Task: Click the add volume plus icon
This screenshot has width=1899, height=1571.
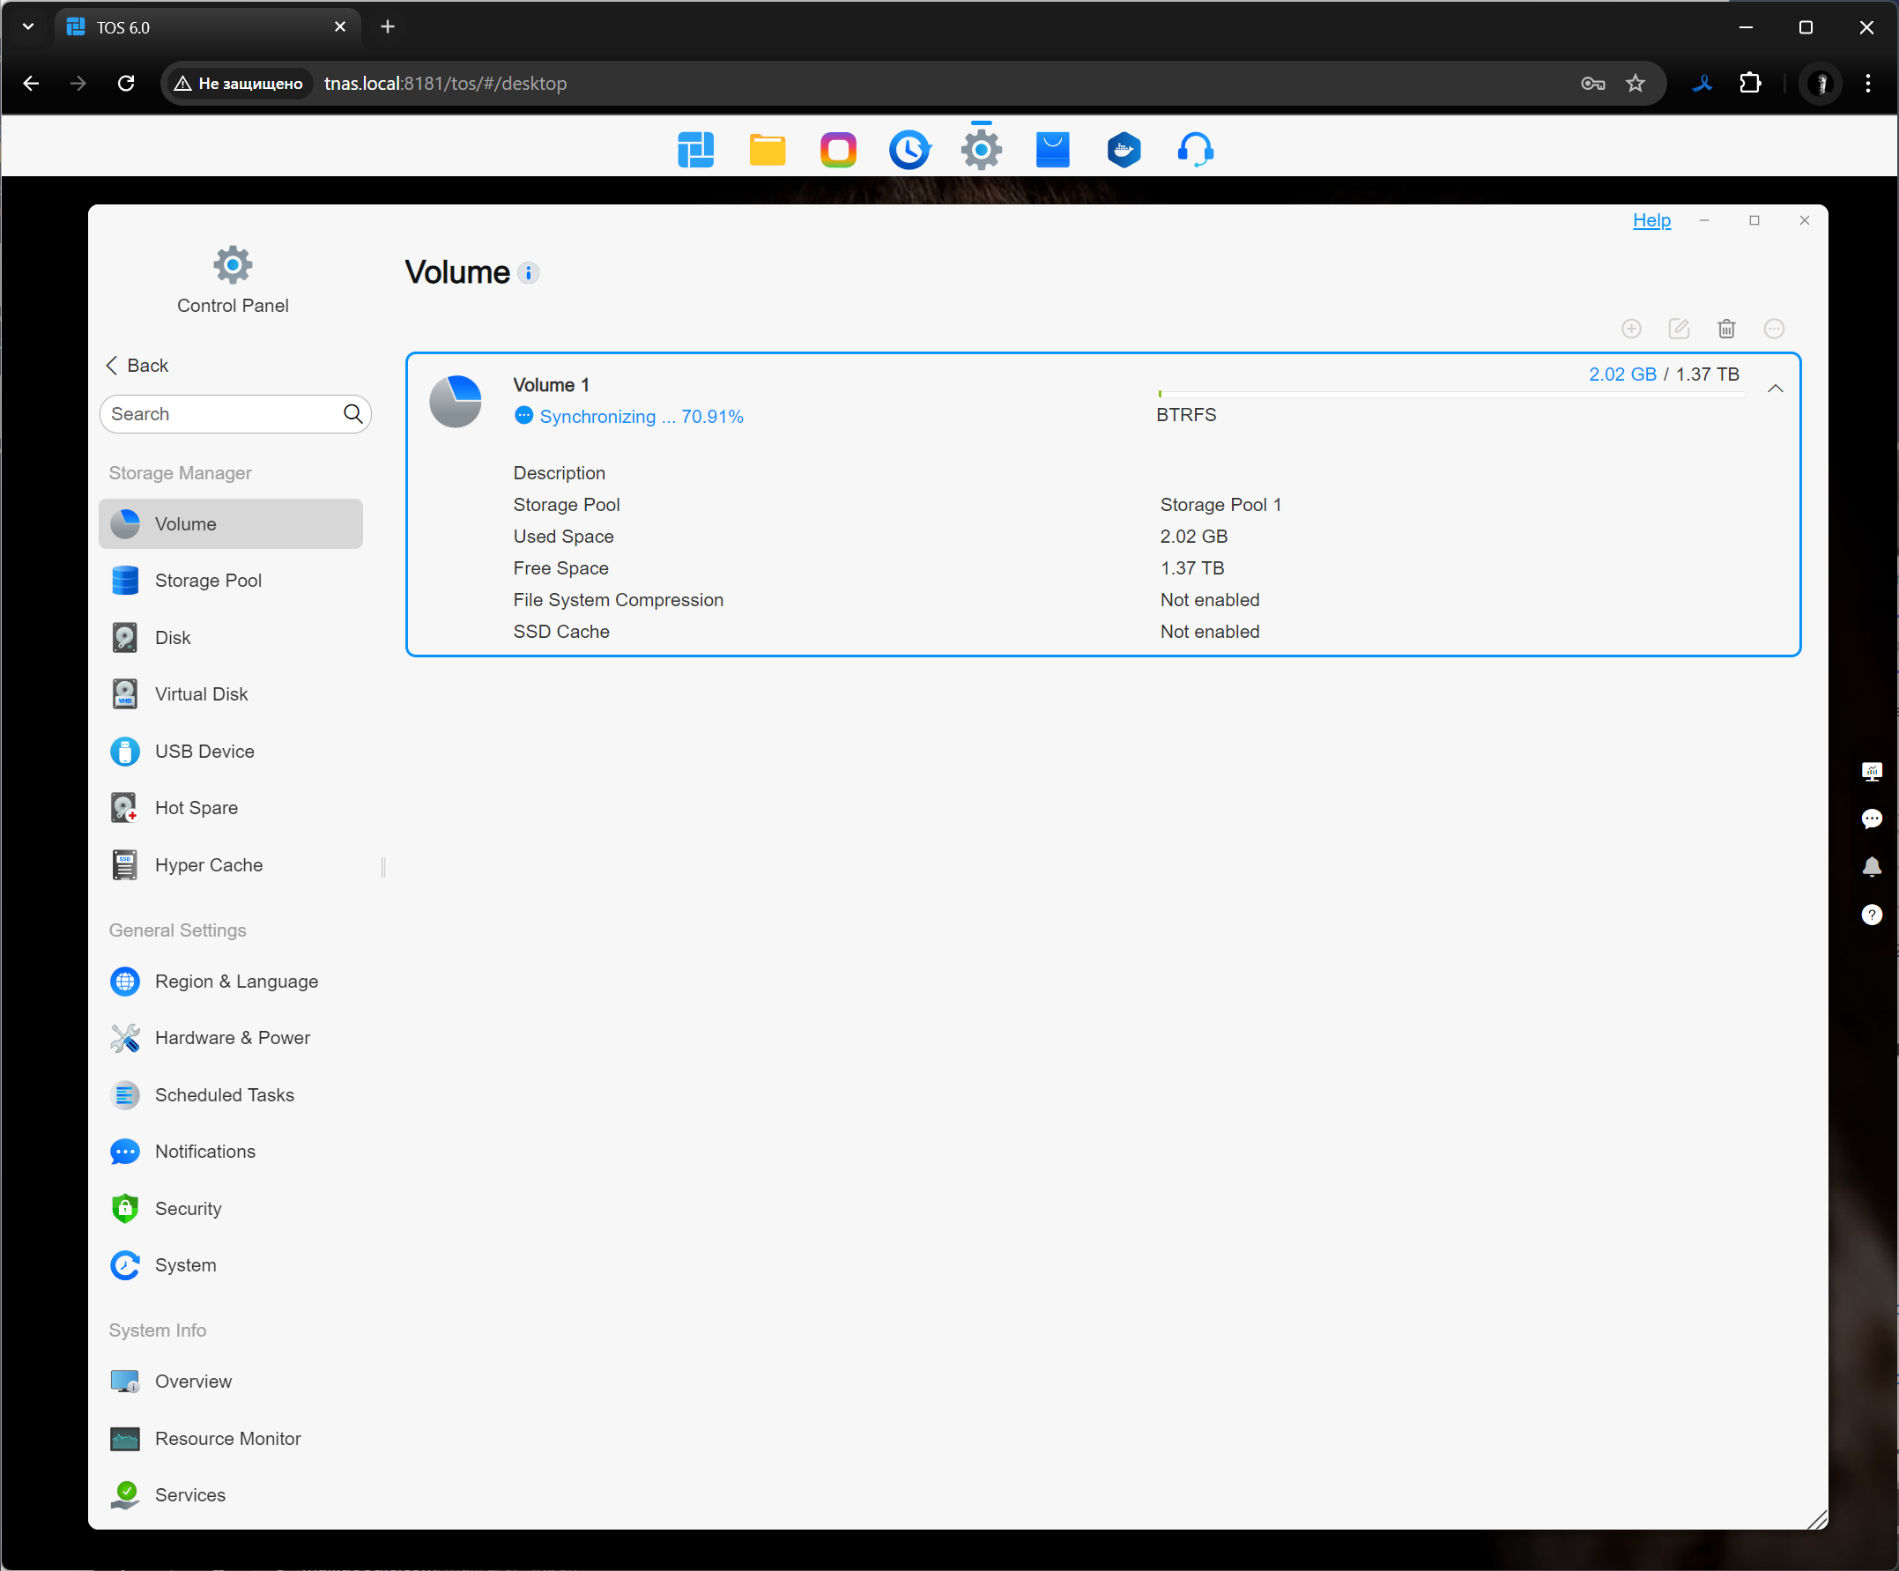Action: click(x=1631, y=329)
